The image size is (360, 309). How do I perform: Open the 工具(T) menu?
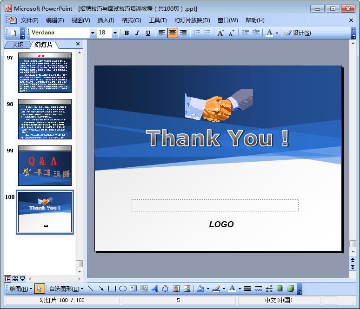point(158,20)
